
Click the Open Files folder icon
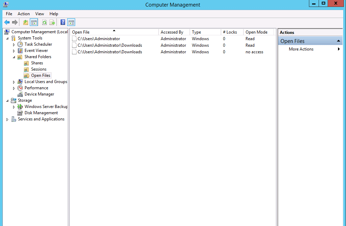pos(26,76)
